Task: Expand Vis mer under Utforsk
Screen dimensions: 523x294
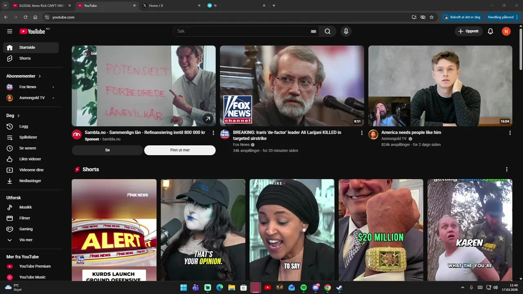Action: pyautogui.click(x=31, y=240)
